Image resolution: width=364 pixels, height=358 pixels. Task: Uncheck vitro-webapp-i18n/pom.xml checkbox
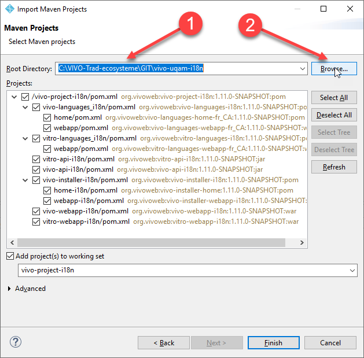36,222
